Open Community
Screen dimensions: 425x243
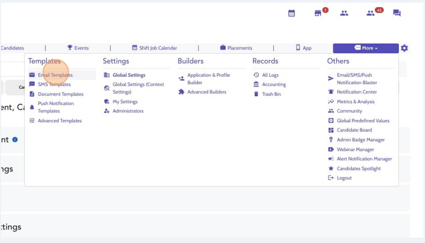(x=349, y=111)
